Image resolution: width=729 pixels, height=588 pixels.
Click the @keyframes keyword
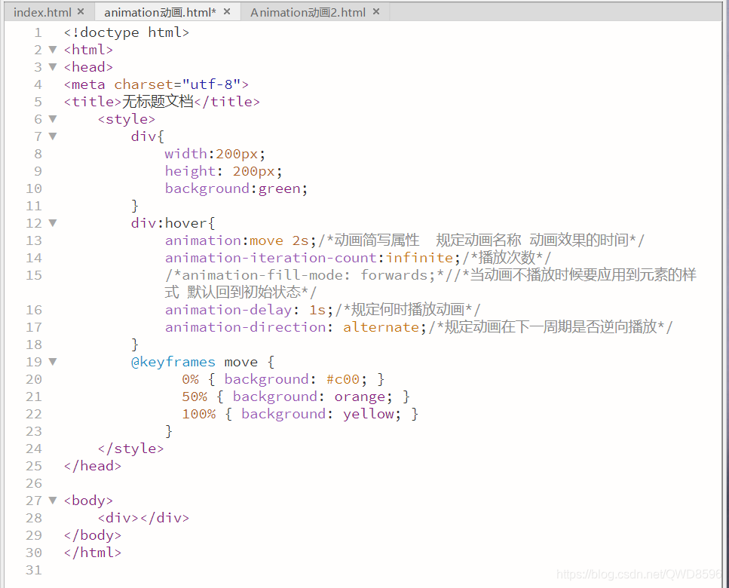173,362
